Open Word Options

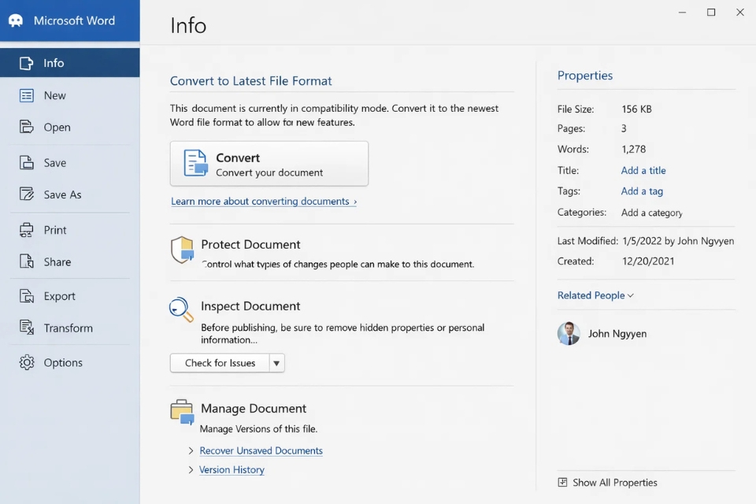62,362
